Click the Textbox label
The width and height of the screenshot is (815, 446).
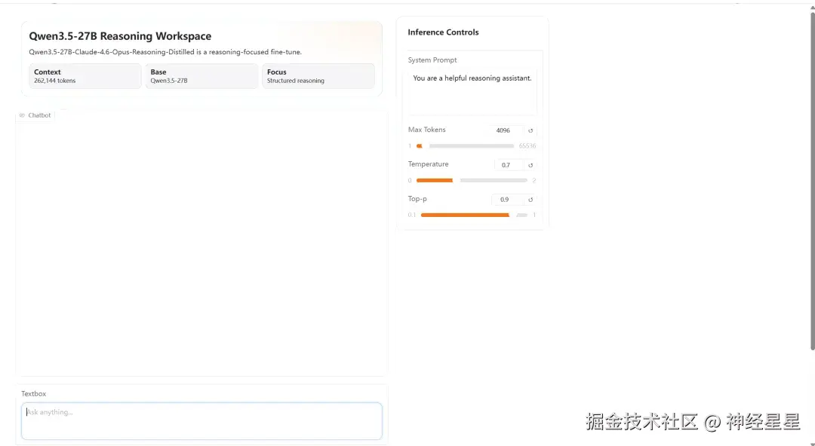[34, 394]
